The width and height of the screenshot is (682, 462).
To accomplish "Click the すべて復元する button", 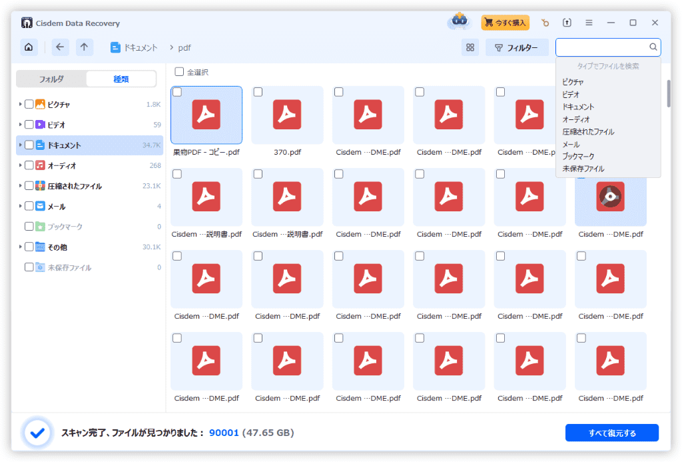I will click(x=611, y=433).
